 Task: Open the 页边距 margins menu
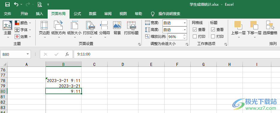pos(44,29)
